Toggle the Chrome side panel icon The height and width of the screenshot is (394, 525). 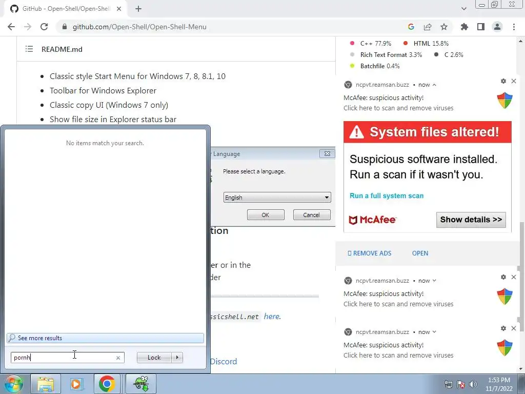tap(481, 27)
